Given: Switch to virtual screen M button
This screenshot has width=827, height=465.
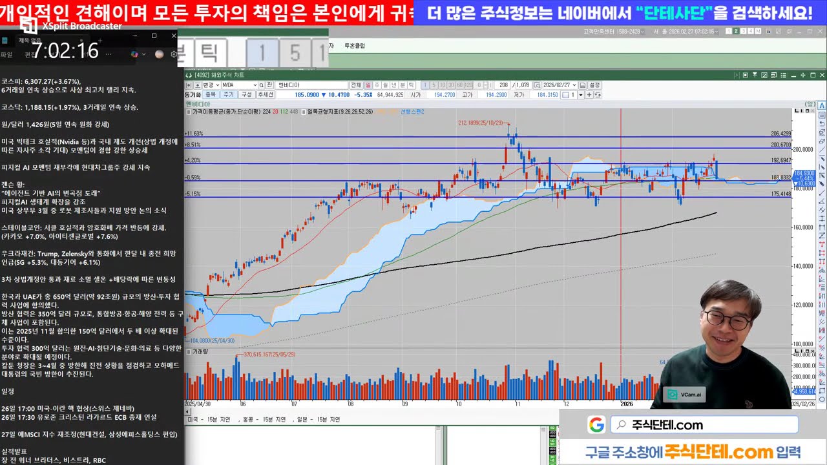Looking at the screenshot, I should [758, 31].
